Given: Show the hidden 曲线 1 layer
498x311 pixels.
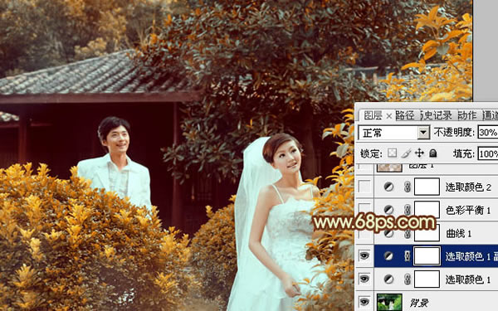Looking at the screenshot, I should point(364,234).
